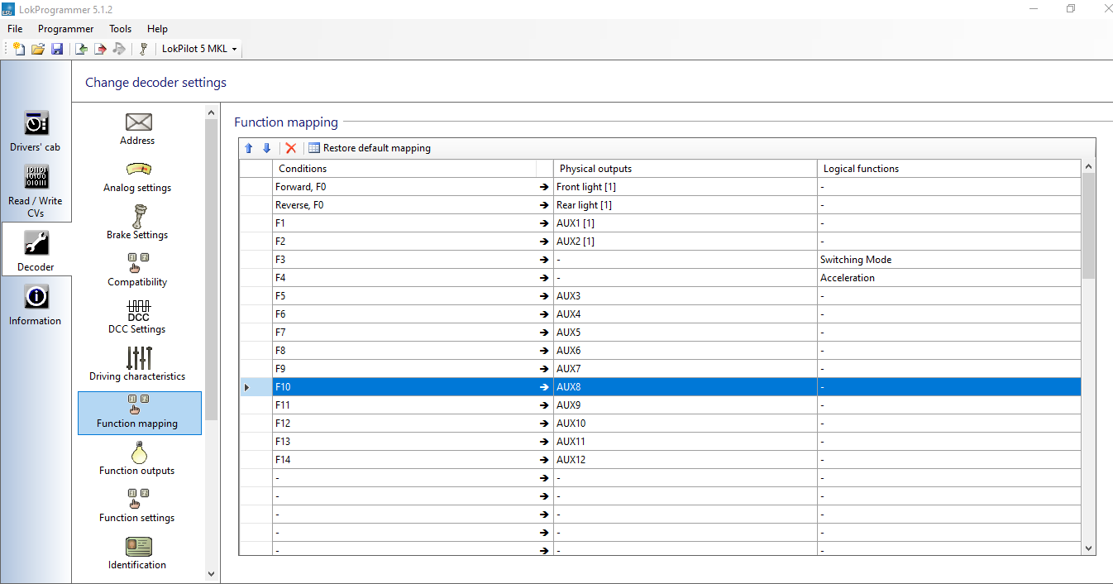The height and width of the screenshot is (584, 1113).
Task: Open the Tools menu
Action: coord(121,29)
